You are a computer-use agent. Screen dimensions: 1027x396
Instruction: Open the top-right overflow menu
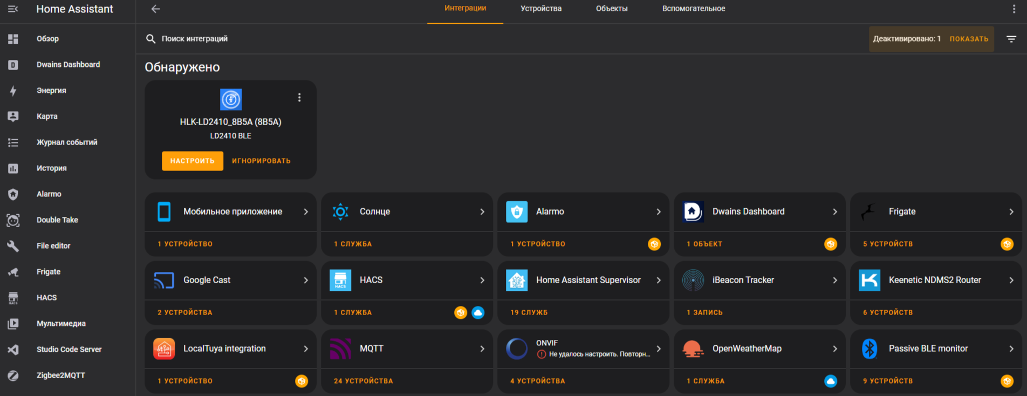(x=1014, y=9)
